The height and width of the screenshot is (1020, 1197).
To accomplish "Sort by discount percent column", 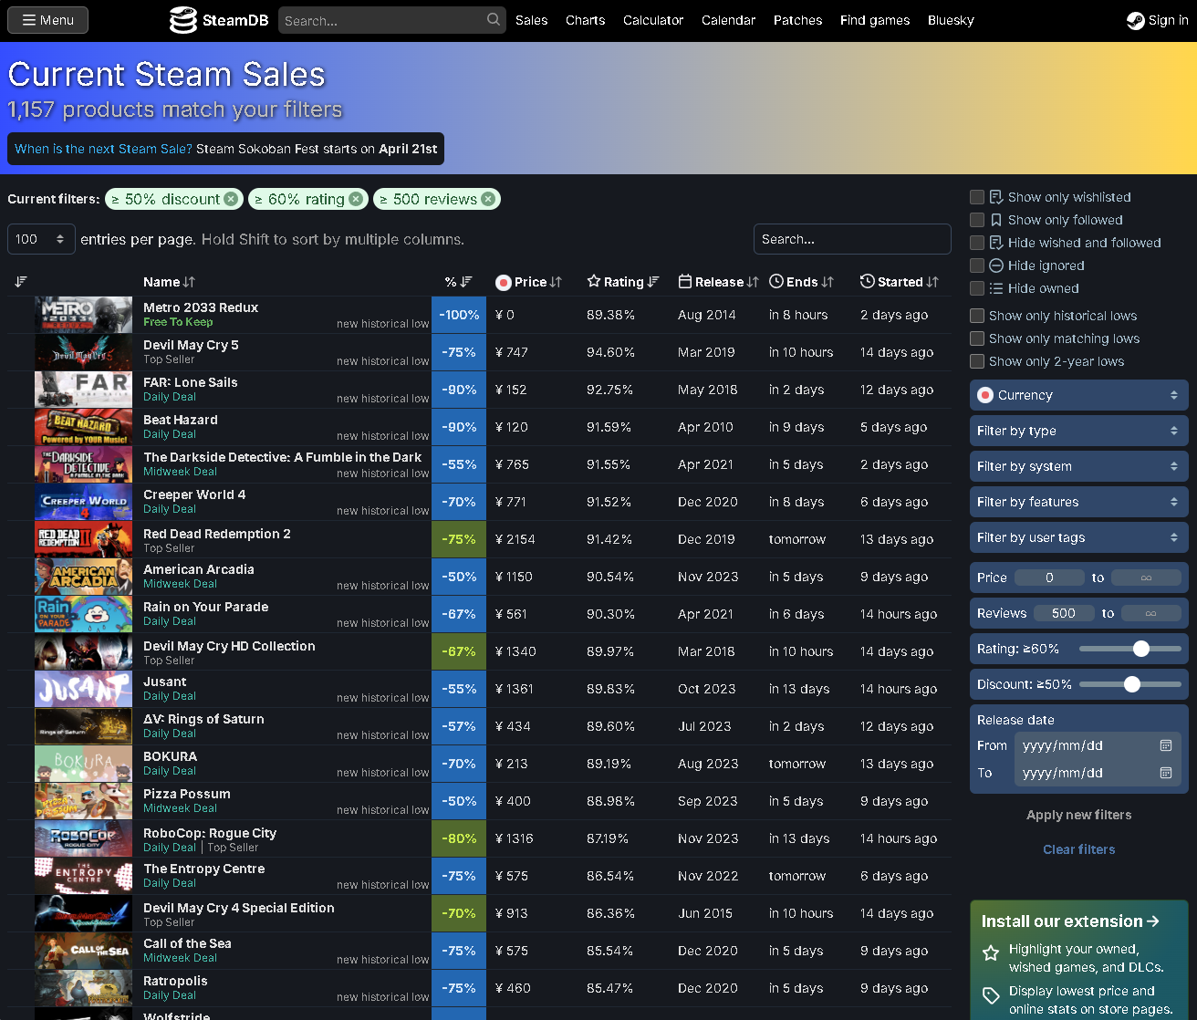I will (x=459, y=282).
